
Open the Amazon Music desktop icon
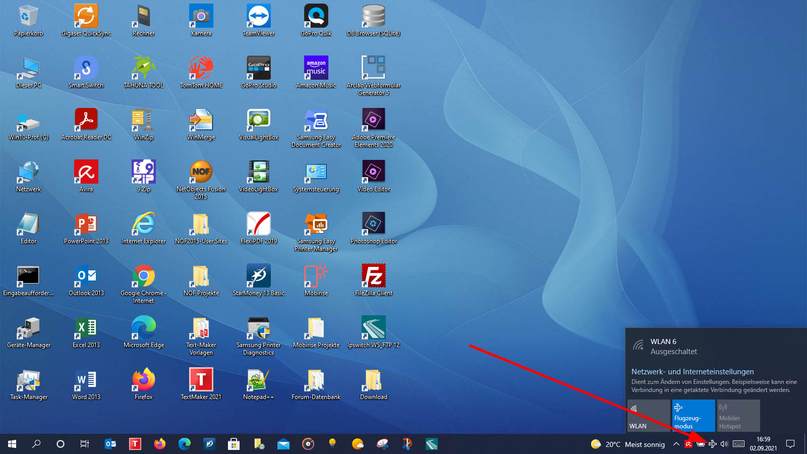click(316, 69)
